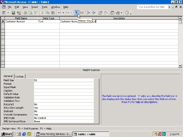Switch to the Lookup properties tab
Screen dimensions: 183x137
[20, 76]
